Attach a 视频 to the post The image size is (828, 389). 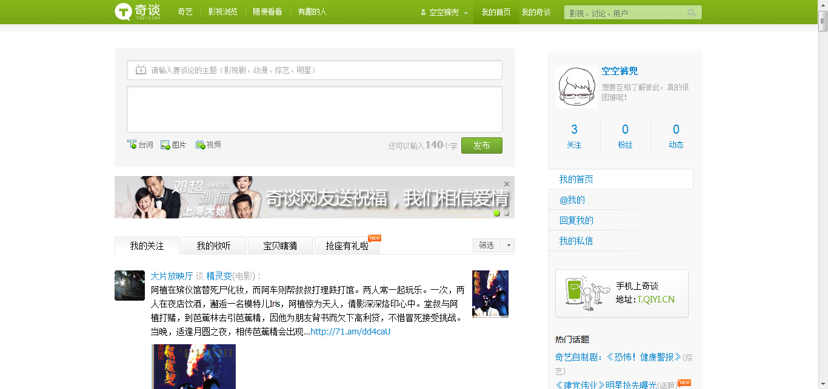tap(208, 145)
